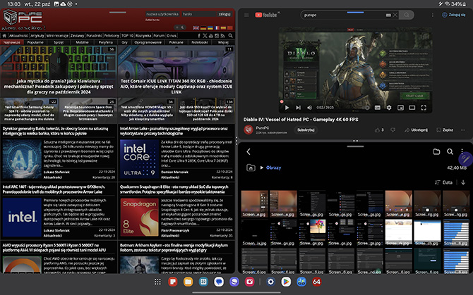Click the YouTube video progress bar
The height and width of the screenshot is (295, 473).
click(x=355, y=102)
